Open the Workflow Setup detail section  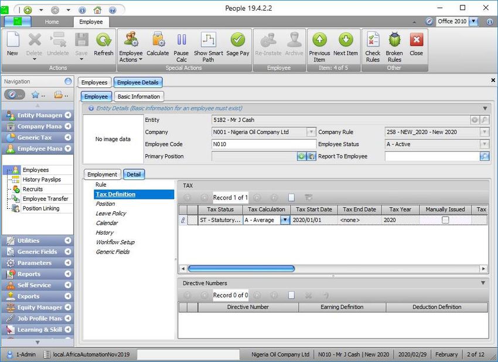point(115,242)
